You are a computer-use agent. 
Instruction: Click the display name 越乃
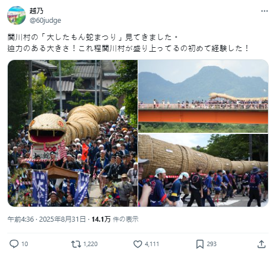37,11
